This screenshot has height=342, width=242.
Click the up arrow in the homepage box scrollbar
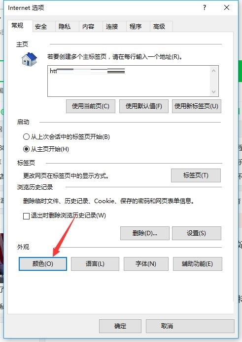[x=213, y=71]
